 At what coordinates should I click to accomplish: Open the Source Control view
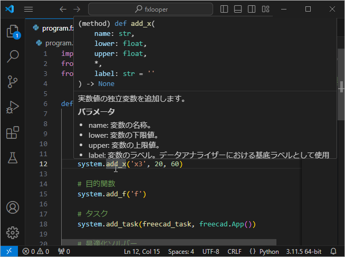(x=12, y=81)
